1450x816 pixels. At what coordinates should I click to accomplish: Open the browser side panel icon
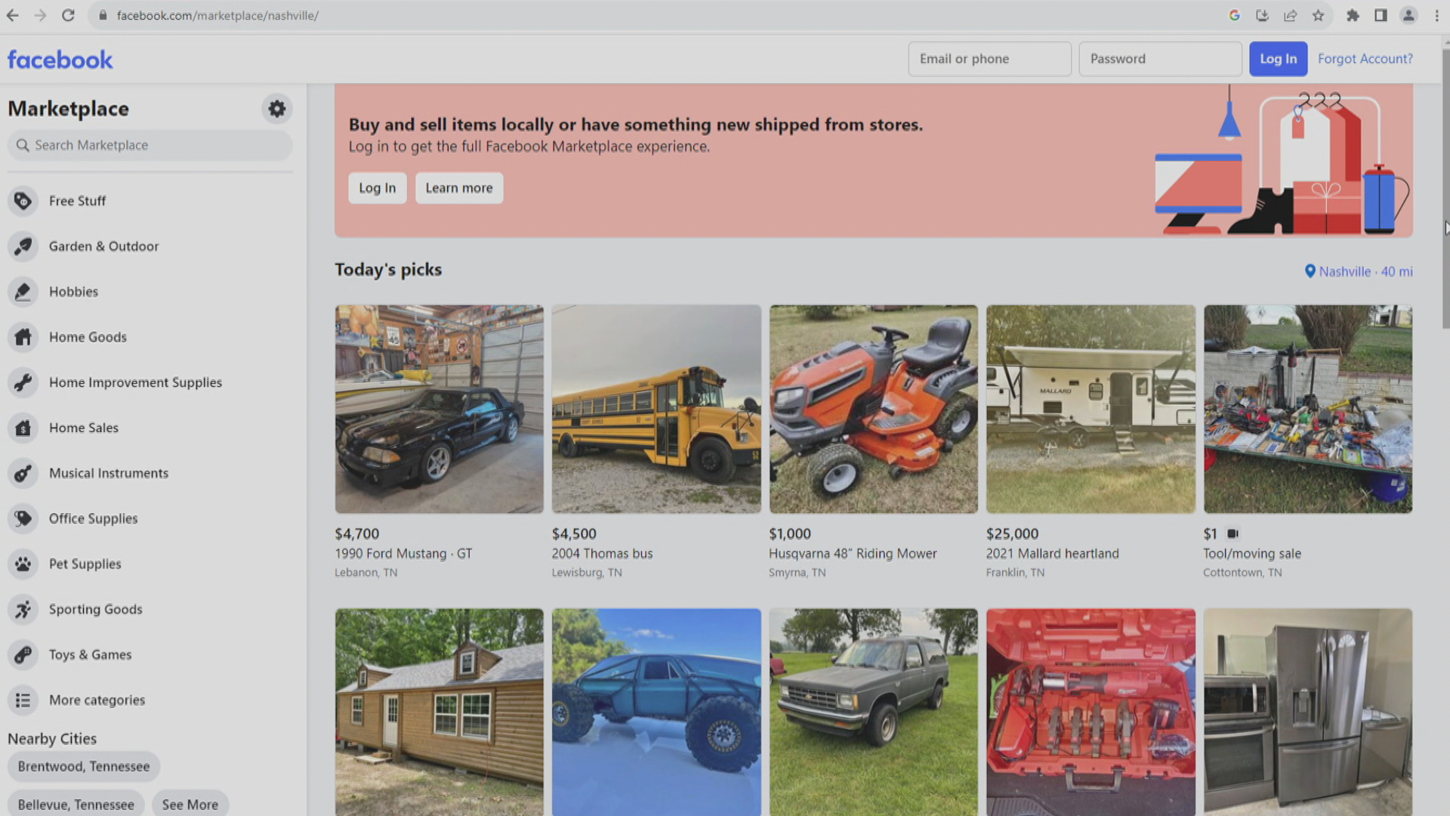pyautogui.click(x=1381, y=15)
